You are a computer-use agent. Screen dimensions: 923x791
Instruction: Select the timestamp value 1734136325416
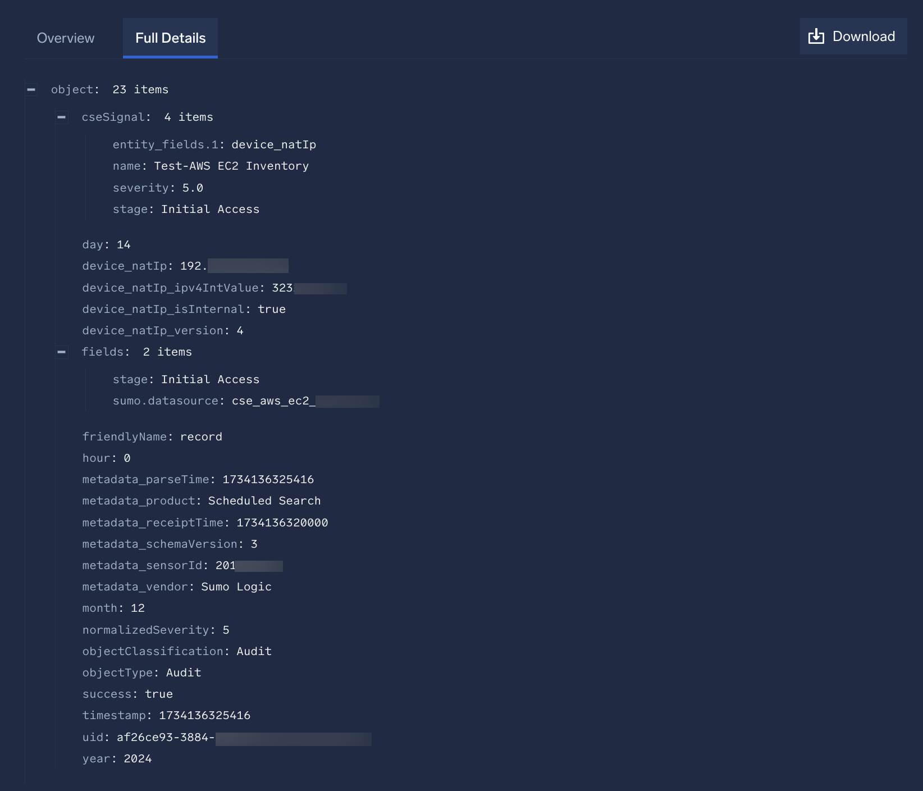coord(204,716)
